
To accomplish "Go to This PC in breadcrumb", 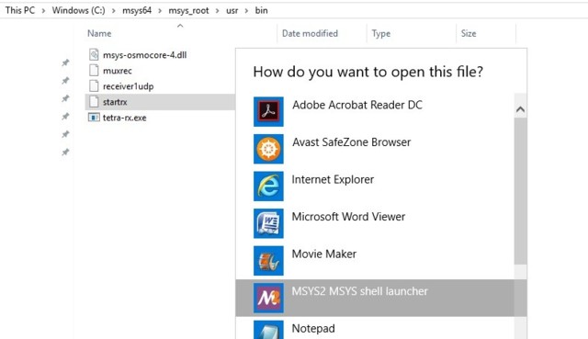I will (19, 10).
